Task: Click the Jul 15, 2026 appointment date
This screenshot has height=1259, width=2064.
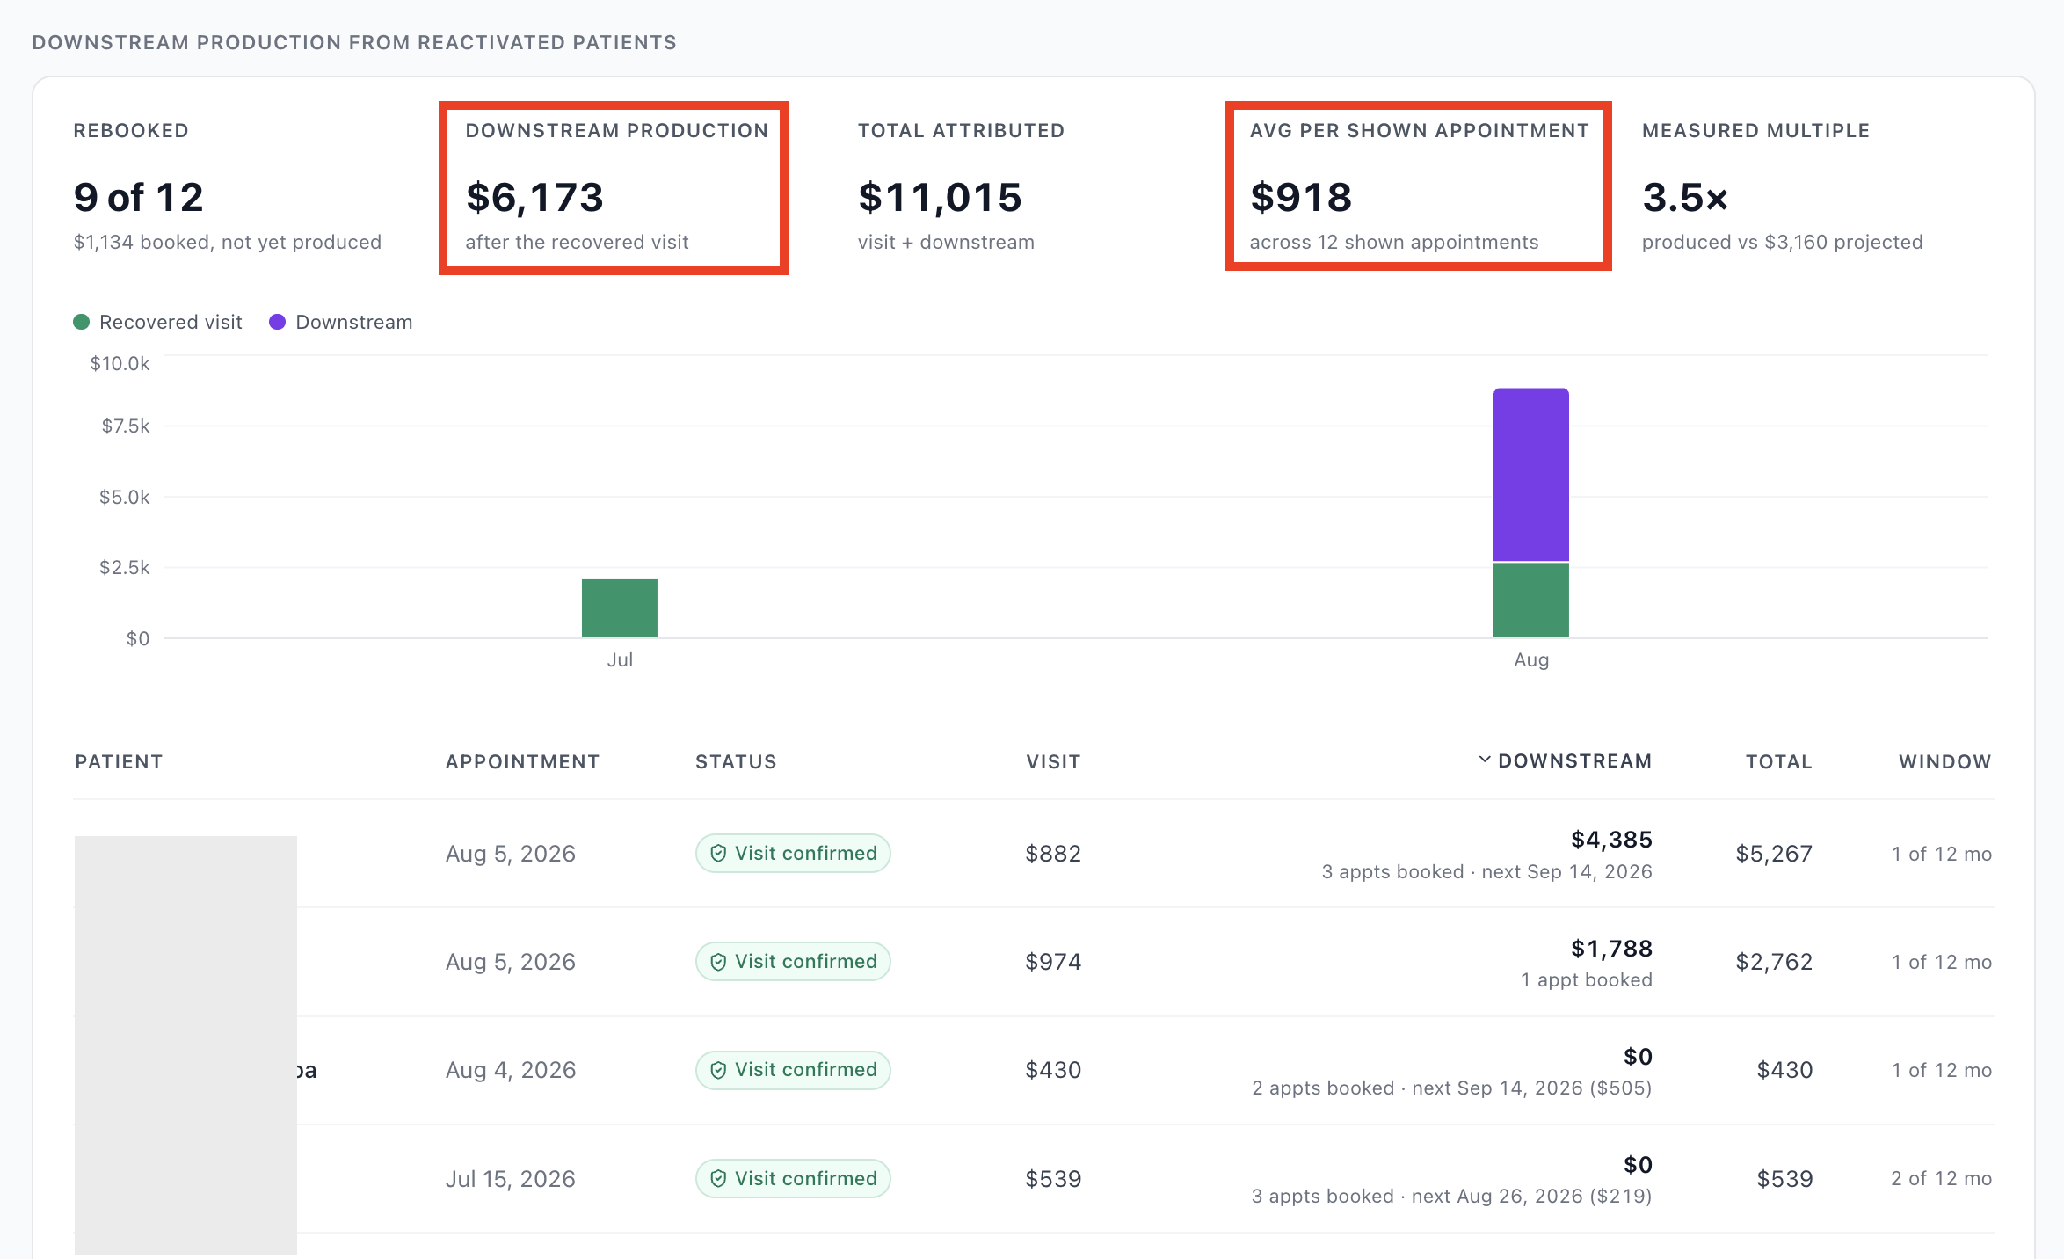Action: tap(510, 1179)
